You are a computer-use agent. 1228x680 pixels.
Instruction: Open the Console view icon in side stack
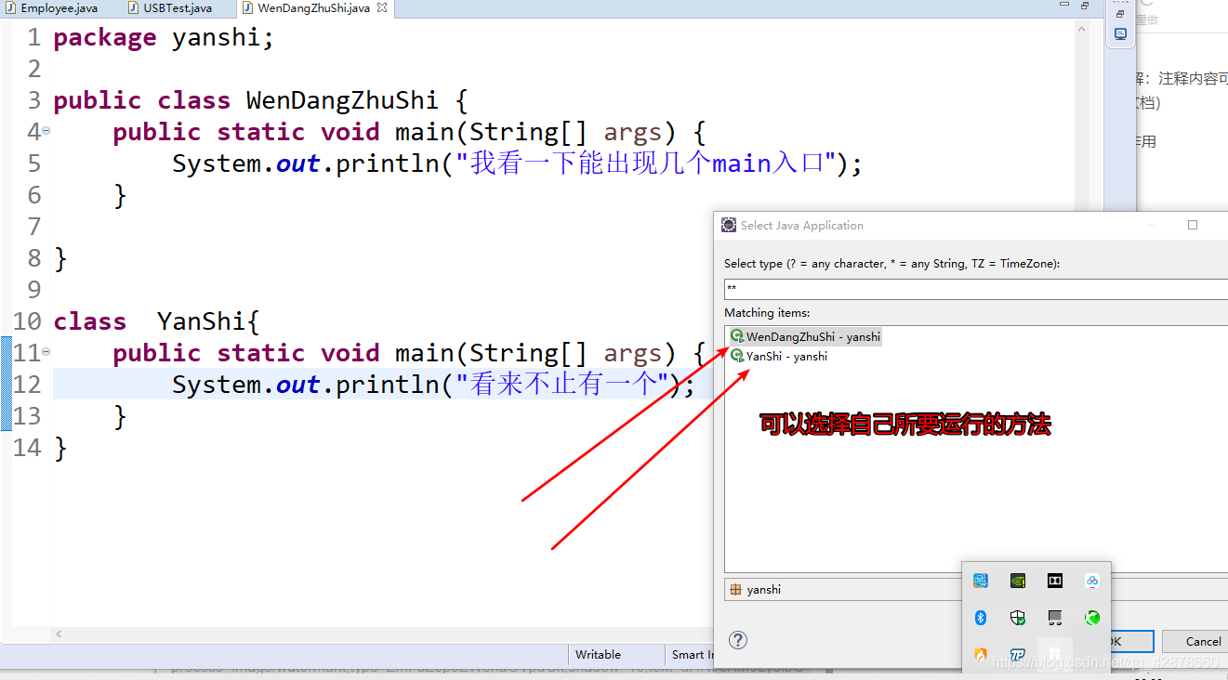pyautogui.click(x=1120, y=34)
